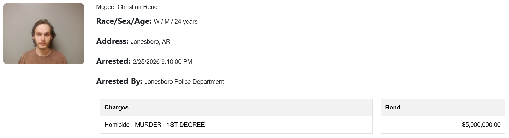This screenshot has width=509, height=138.
Task: Click the Address label
Action: 112,41
